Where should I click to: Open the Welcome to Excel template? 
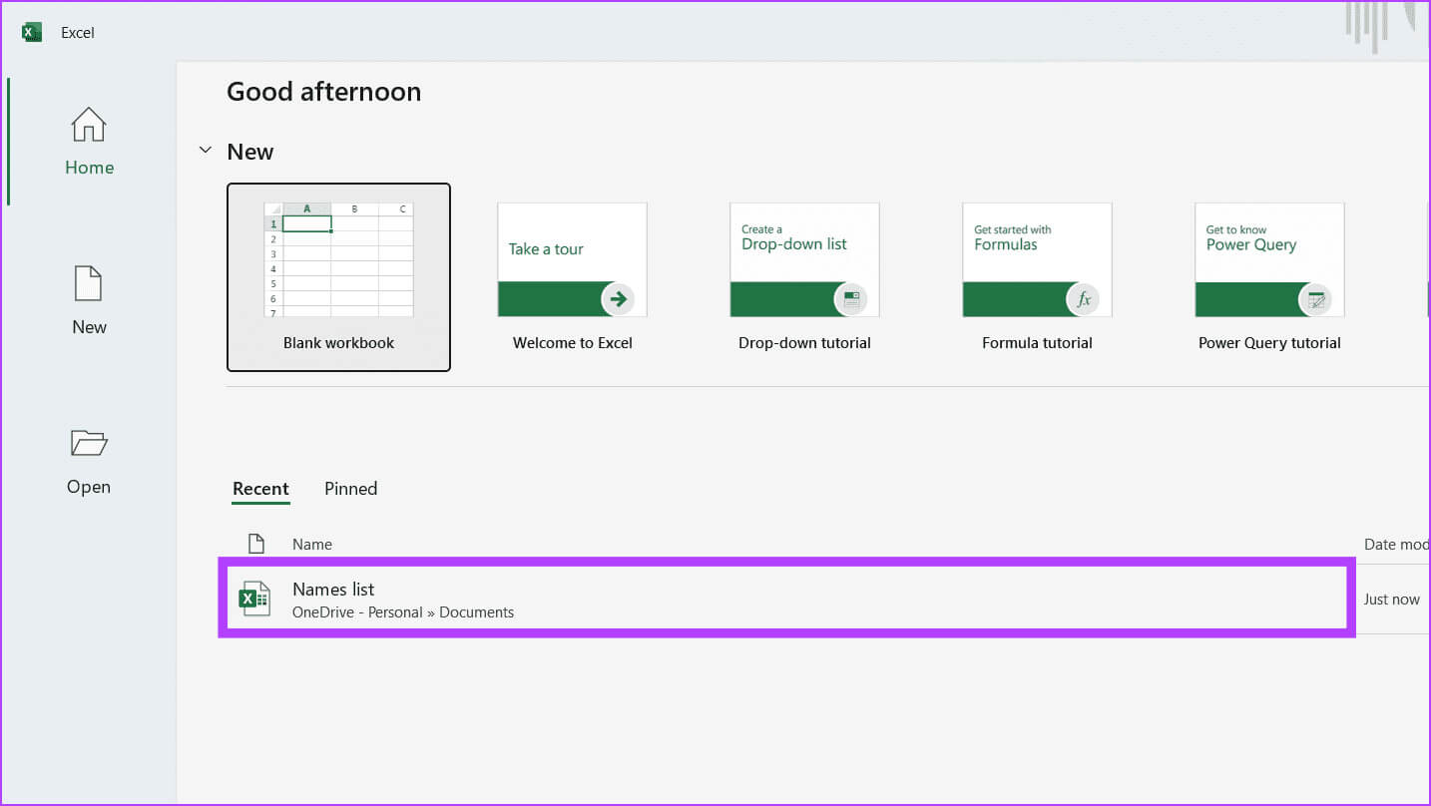pos(572,261)
